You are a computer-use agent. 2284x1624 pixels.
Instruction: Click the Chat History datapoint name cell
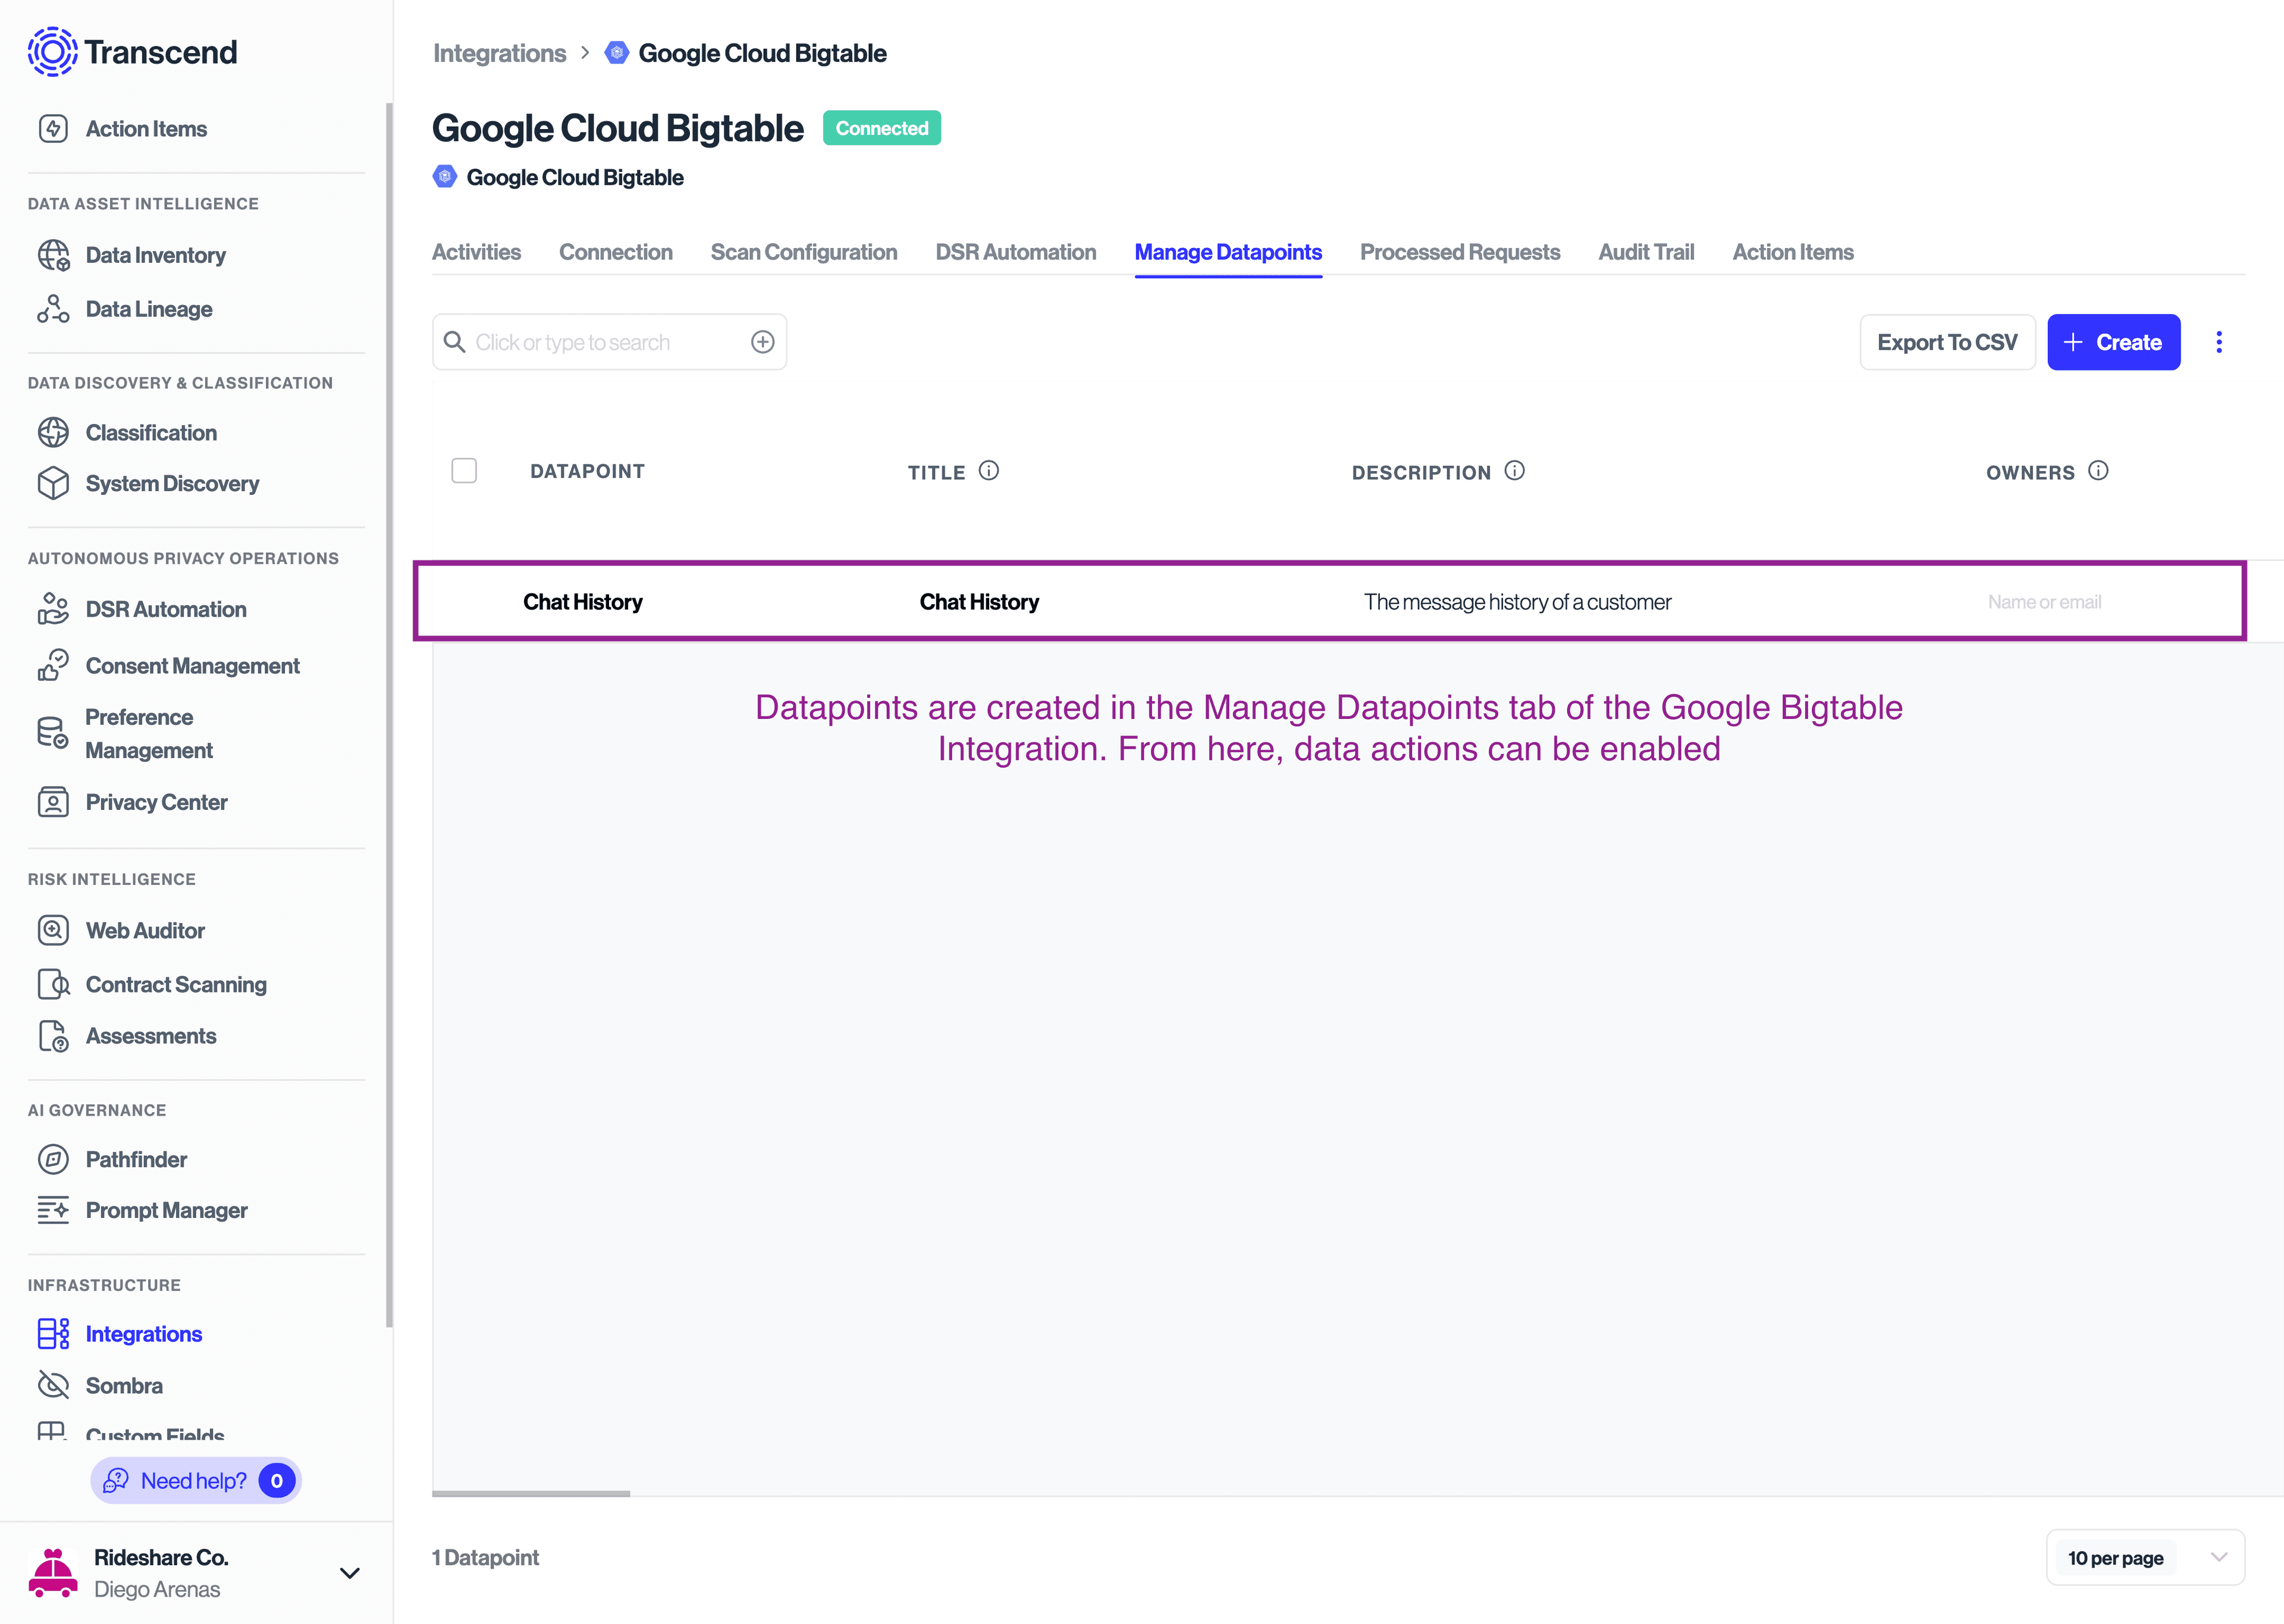coord(583,602)
